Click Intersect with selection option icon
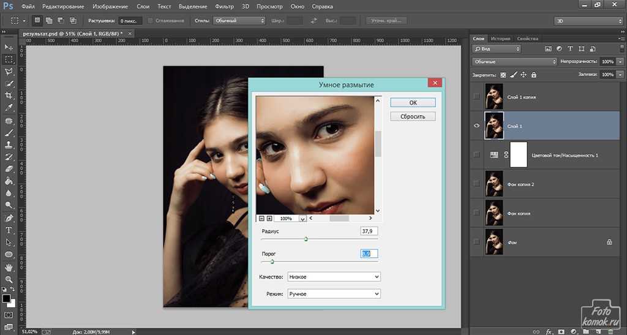Image resolution: width=627 pixels, height=335 pixels. pyautogui.click(x=73, y=20)
